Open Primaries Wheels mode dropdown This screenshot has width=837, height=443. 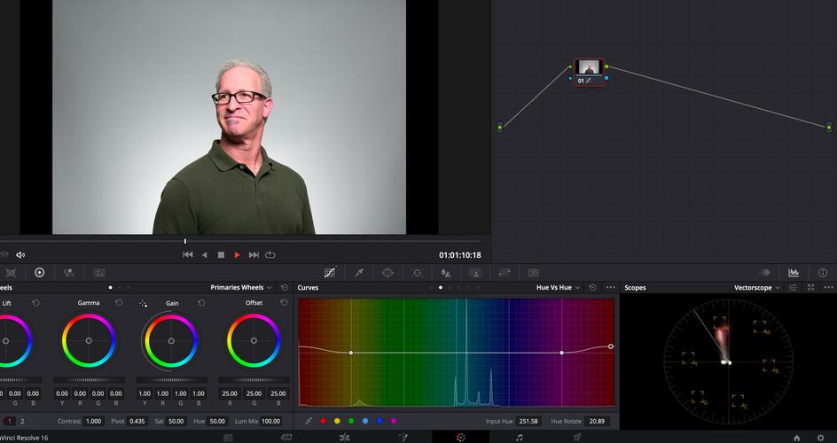tap(241, 287)
